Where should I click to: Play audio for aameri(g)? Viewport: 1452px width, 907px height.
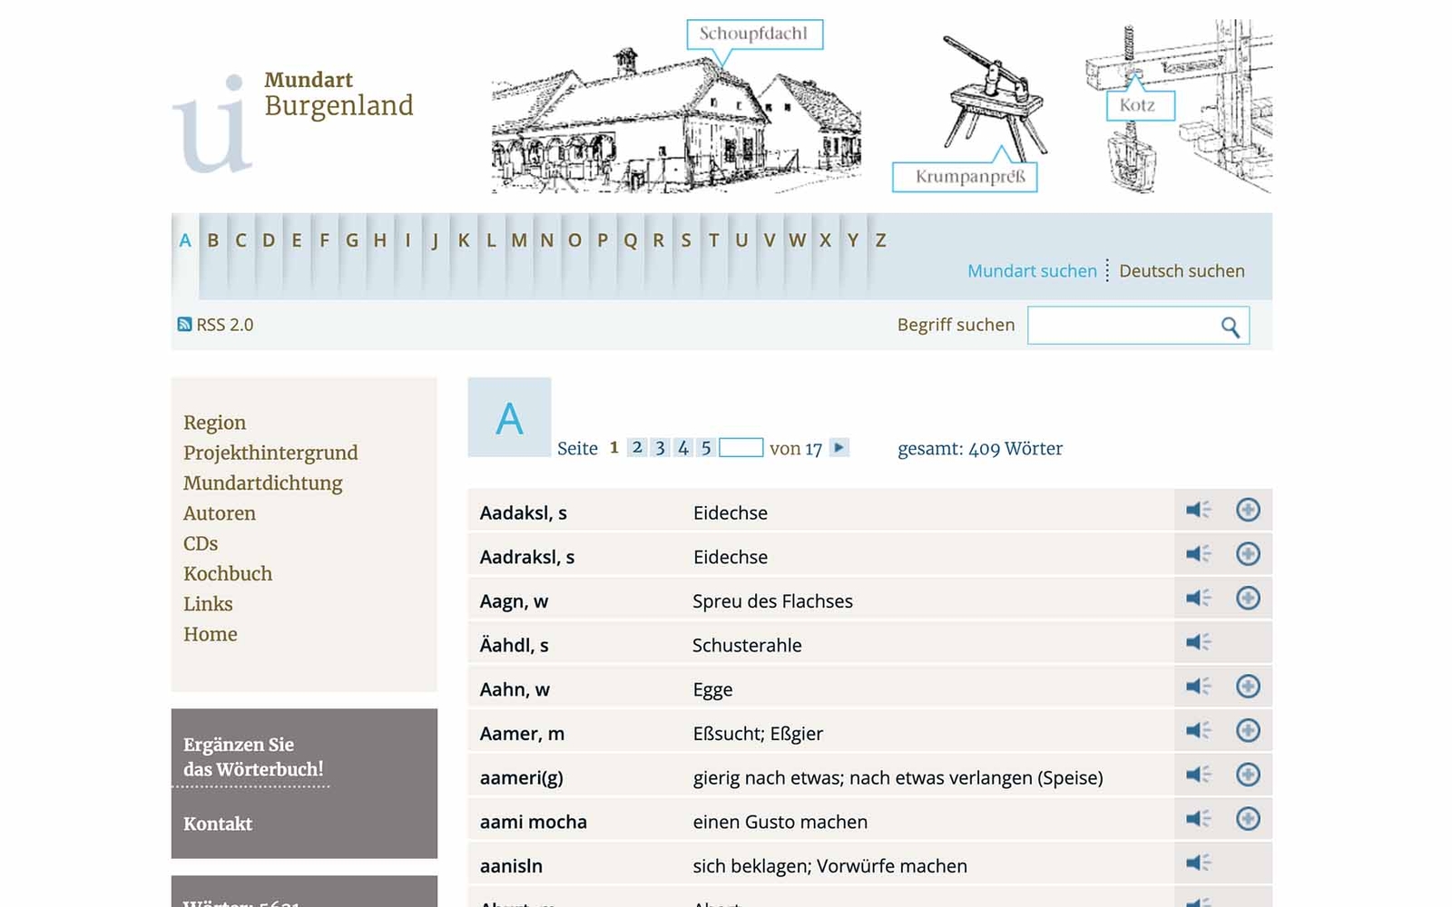1198,775
